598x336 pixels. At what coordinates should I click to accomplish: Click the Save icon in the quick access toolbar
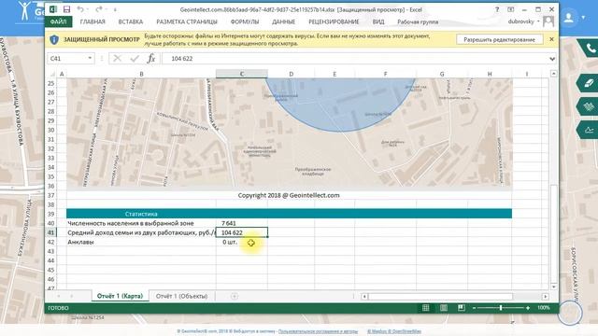pos(66,9)
